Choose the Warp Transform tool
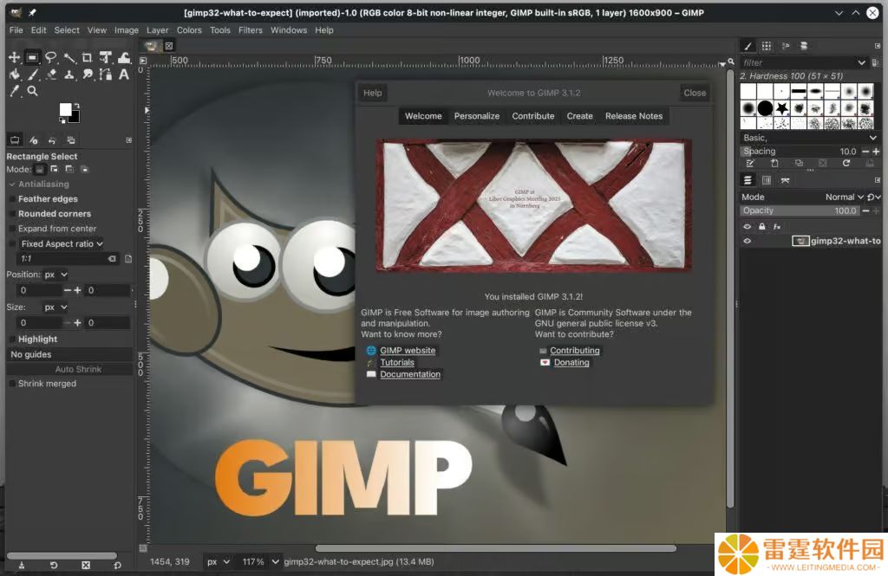 pos(123,57)
